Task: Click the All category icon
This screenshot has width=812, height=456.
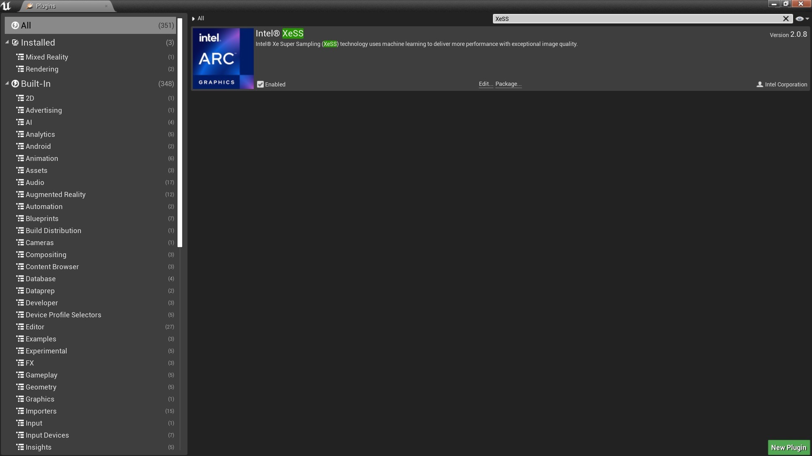Action: coord(15,25)
